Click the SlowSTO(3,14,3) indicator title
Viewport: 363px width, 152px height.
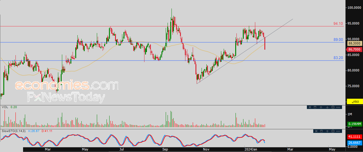click(x=14, y=131)
